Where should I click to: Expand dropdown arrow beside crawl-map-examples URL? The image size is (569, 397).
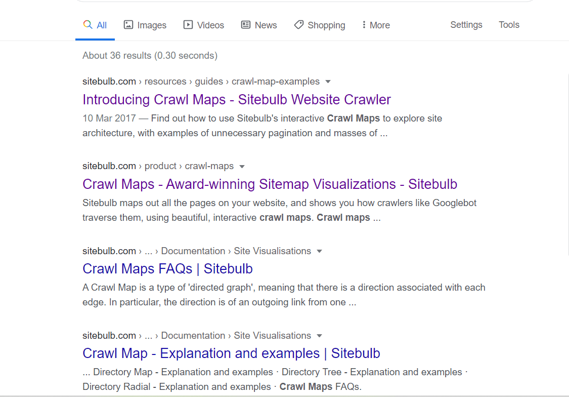(328, 82)
